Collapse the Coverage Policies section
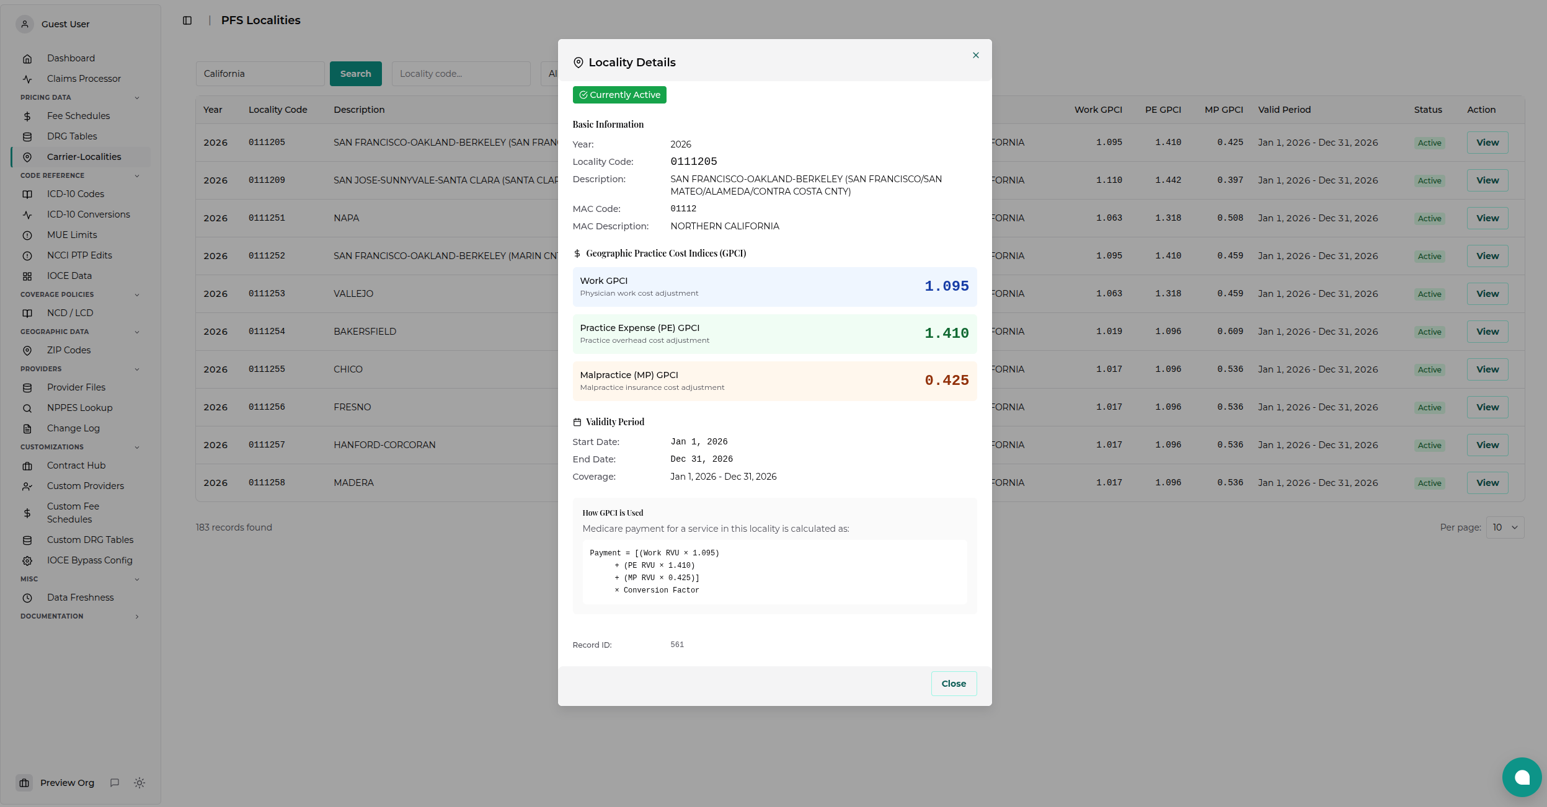The width and height of the screenshot is (1547, 807). [137, 295]
